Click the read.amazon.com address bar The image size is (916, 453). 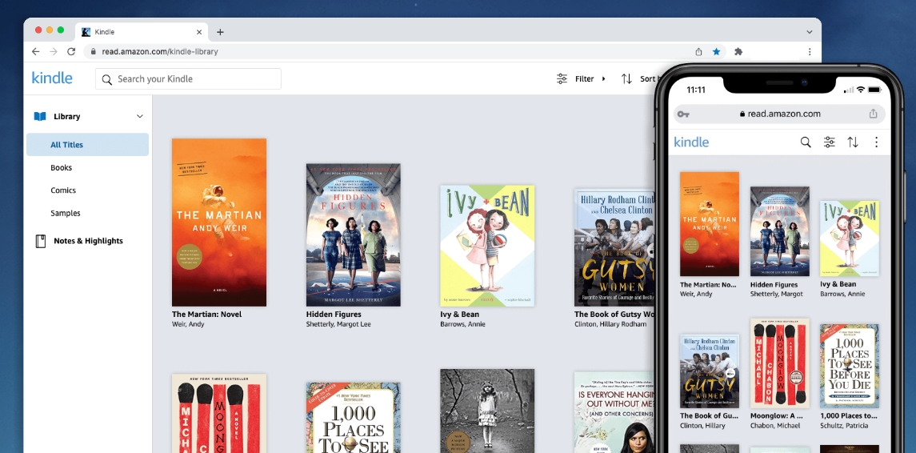(406, 51)
